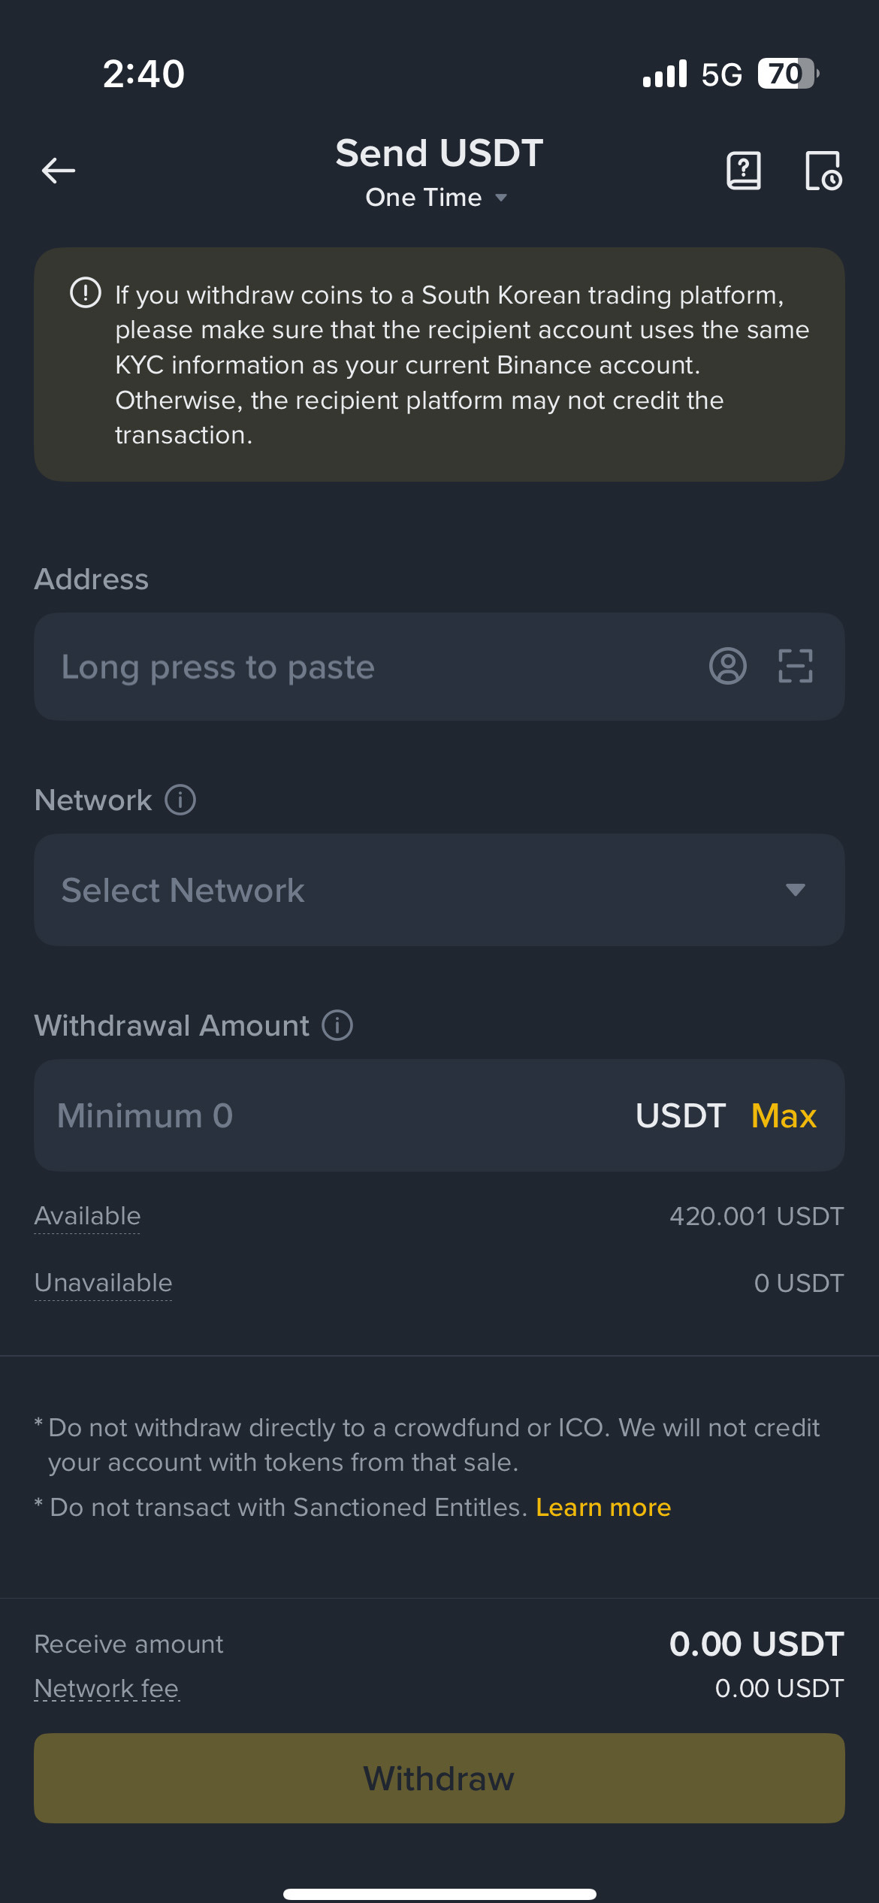Tap the back arrow icon
Image resolution: width=879 pixels, height=1903 pixels.
pos(59,171)
